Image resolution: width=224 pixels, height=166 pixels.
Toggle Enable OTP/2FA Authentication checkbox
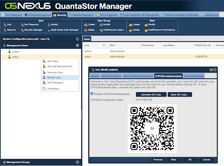pos(92,93)
